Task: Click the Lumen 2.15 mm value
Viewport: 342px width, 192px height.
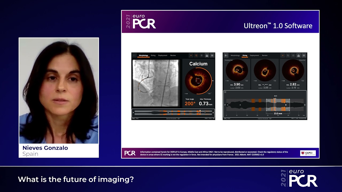Action: pyautogui.click(x=293, y=88)
